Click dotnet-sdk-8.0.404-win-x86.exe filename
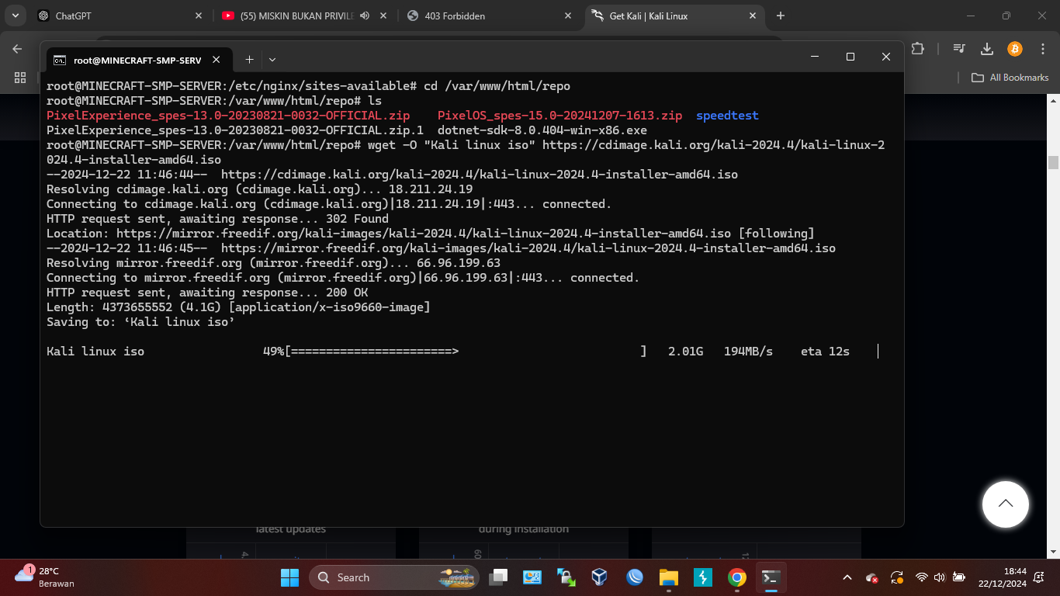 point(542,130)
